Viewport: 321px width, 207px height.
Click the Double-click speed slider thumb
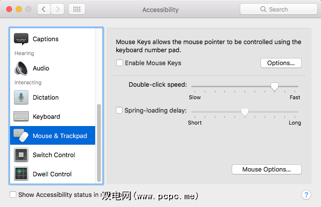274,86
